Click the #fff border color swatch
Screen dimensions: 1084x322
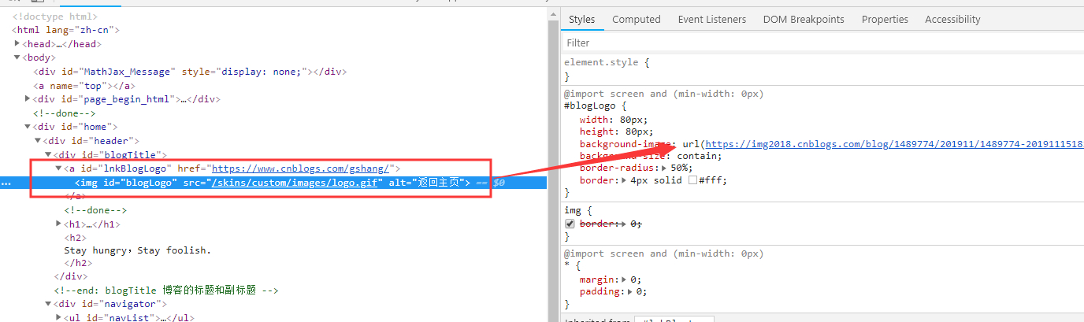tap(692, 180)
